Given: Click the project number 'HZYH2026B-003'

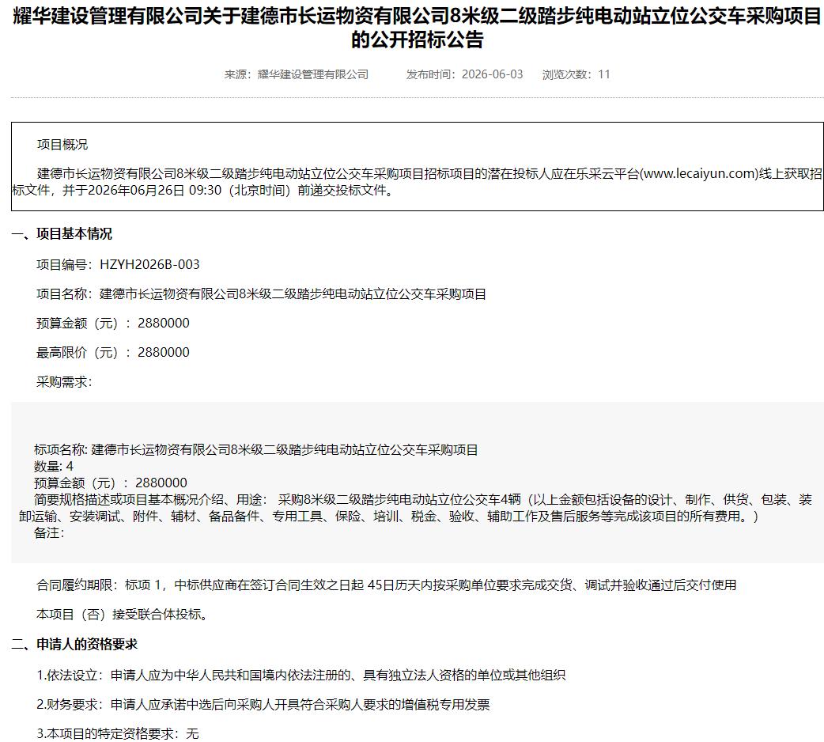Looking at the screenshot, I should click(149, 264).
